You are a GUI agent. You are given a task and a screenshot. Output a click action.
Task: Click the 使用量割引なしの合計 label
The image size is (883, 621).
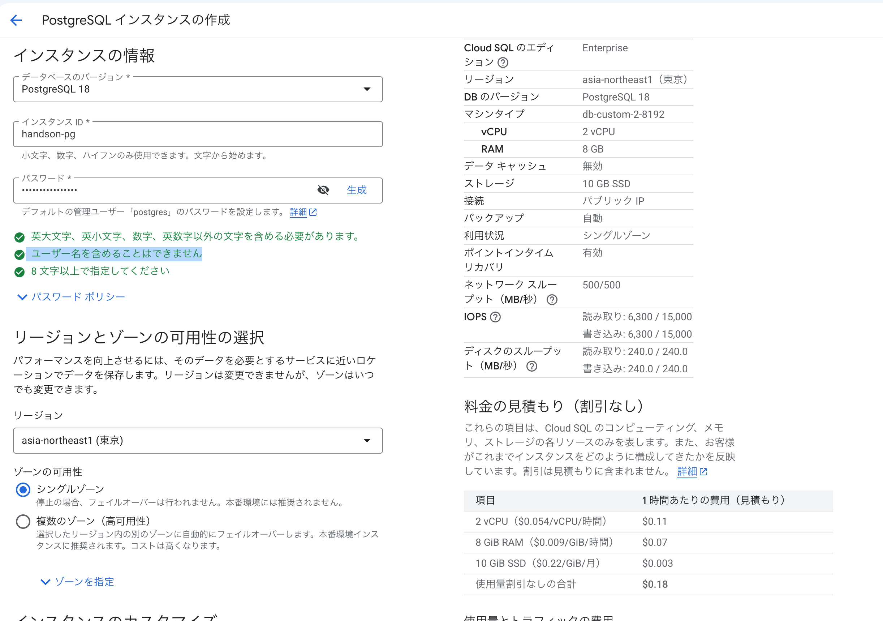[526, 584]
